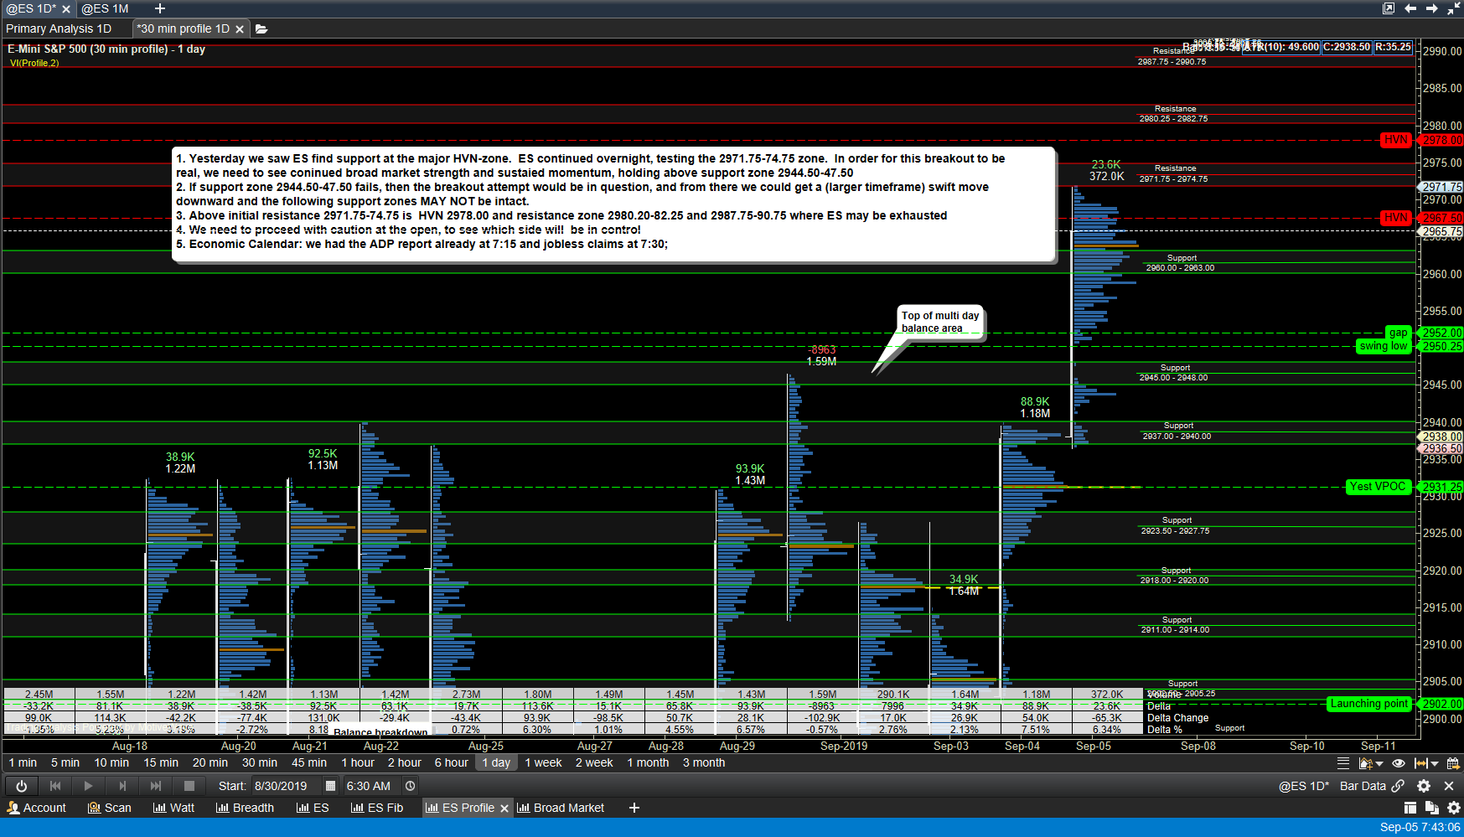Open dropdown arrow beside add indicator icon
Viewport: 1464px width, 837px height.
click(1379, 764)
